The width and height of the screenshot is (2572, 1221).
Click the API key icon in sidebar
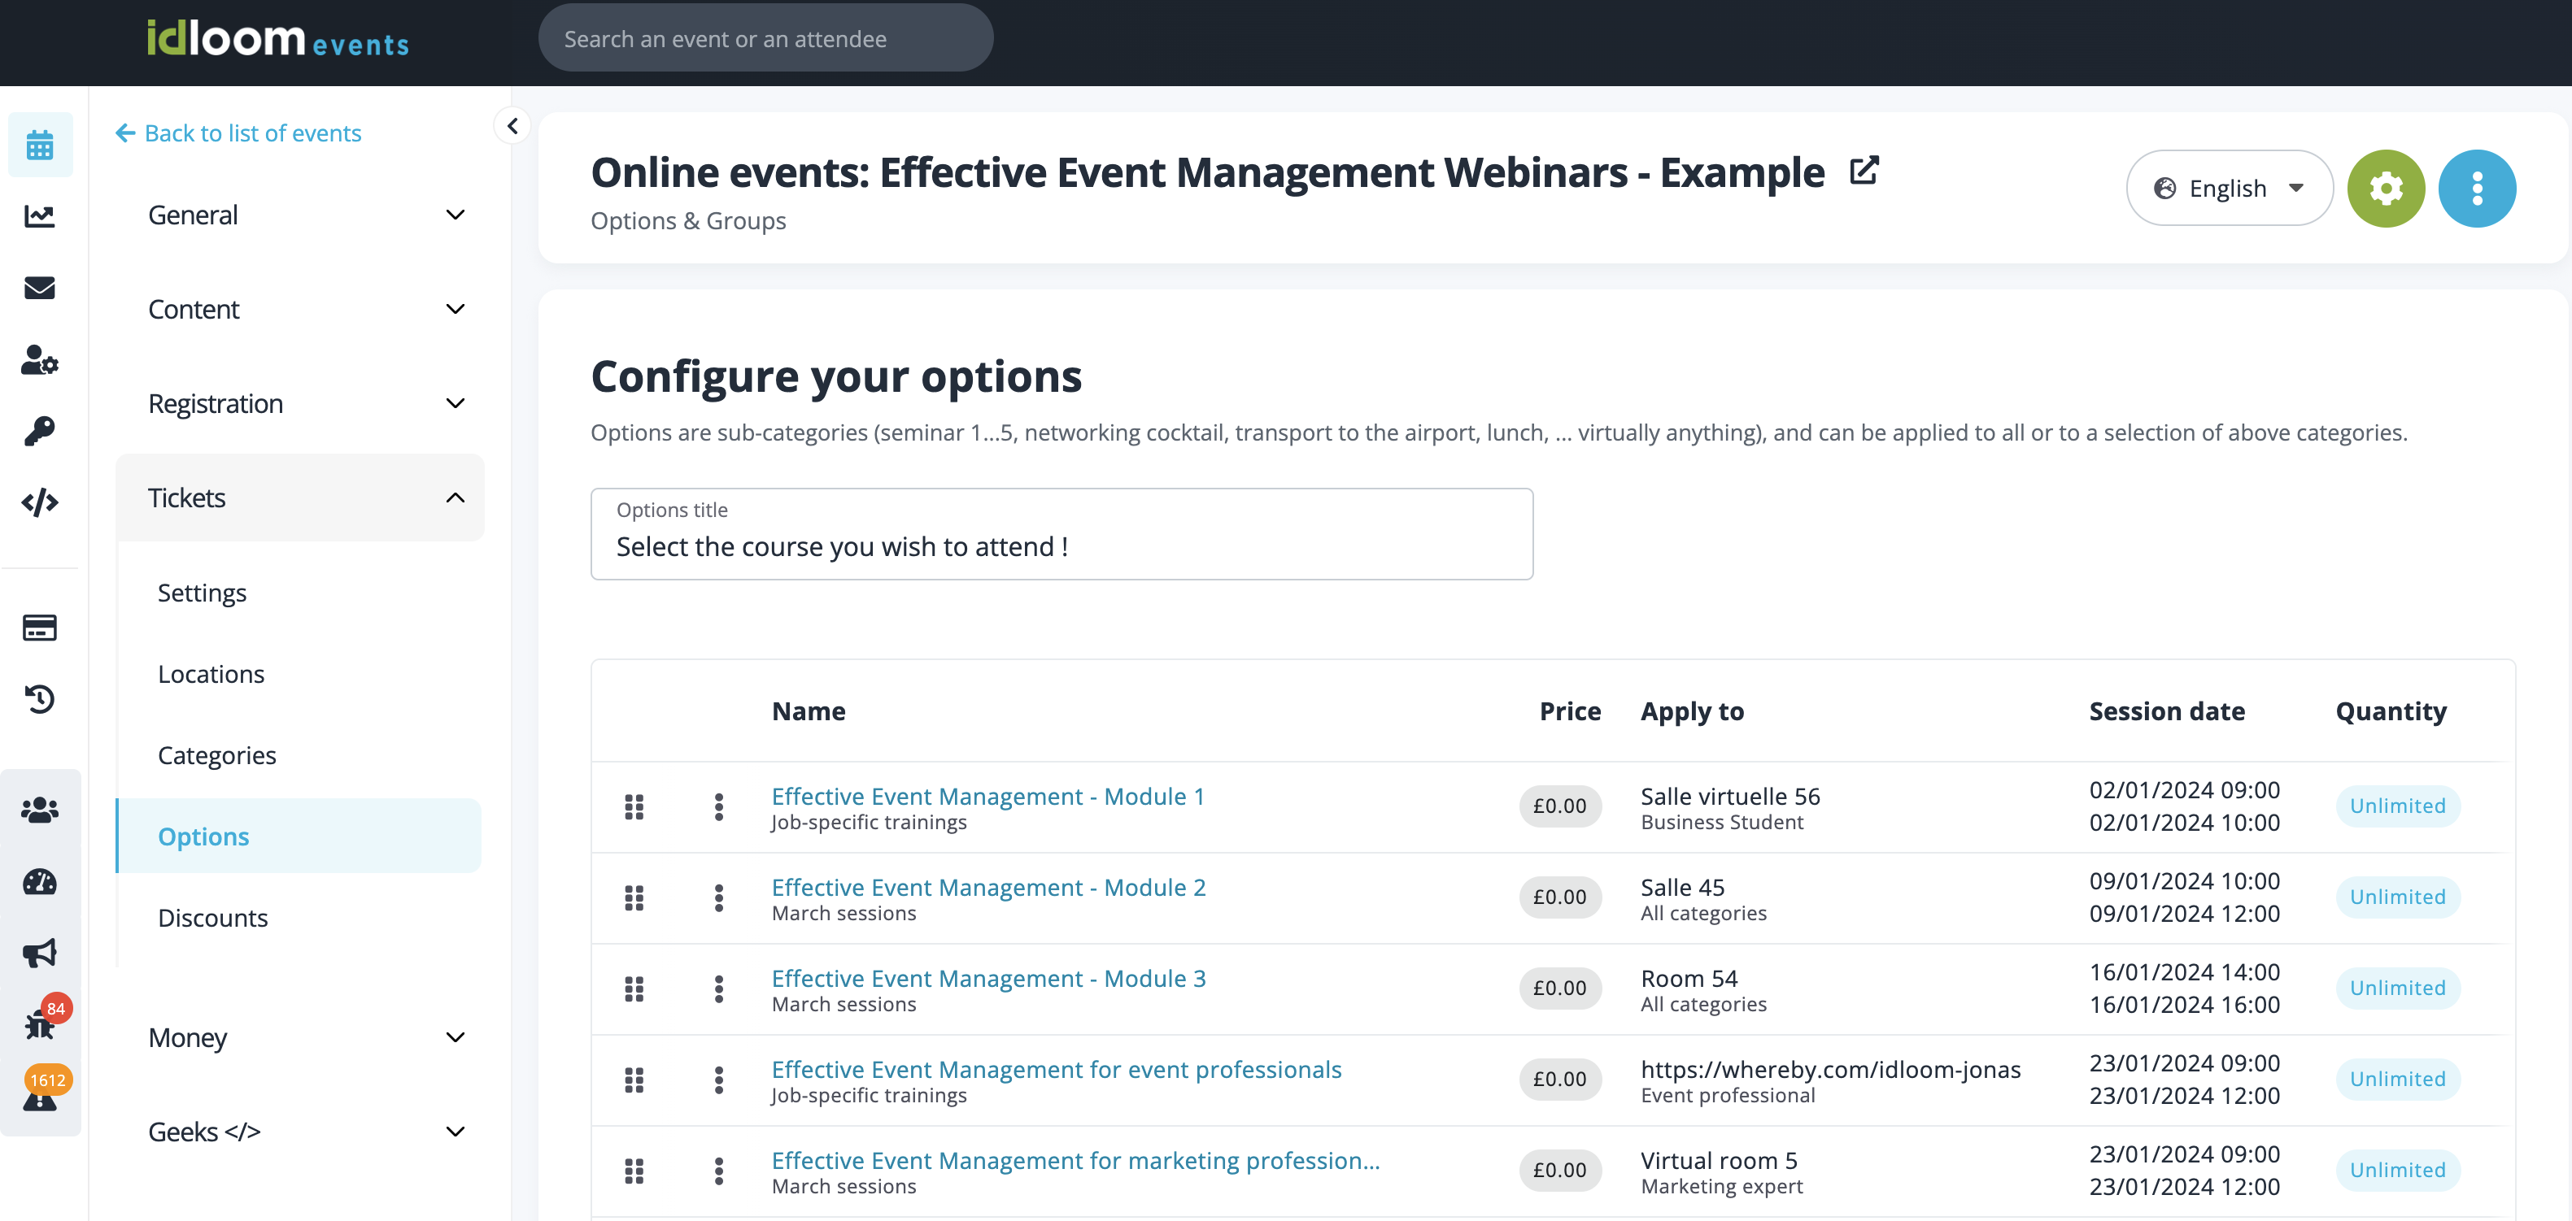(x=39, y=432)
